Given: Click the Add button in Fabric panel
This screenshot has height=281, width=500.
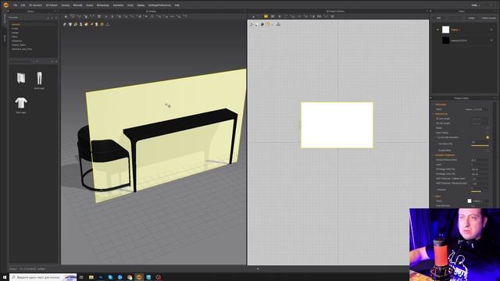Looking at the screenshot, I should tap(438, 18).
